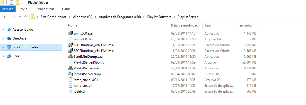This screenshot has width=306, height=105.
Task: Open the chevron after Este Computador in the path
Action: pos(70,17)
